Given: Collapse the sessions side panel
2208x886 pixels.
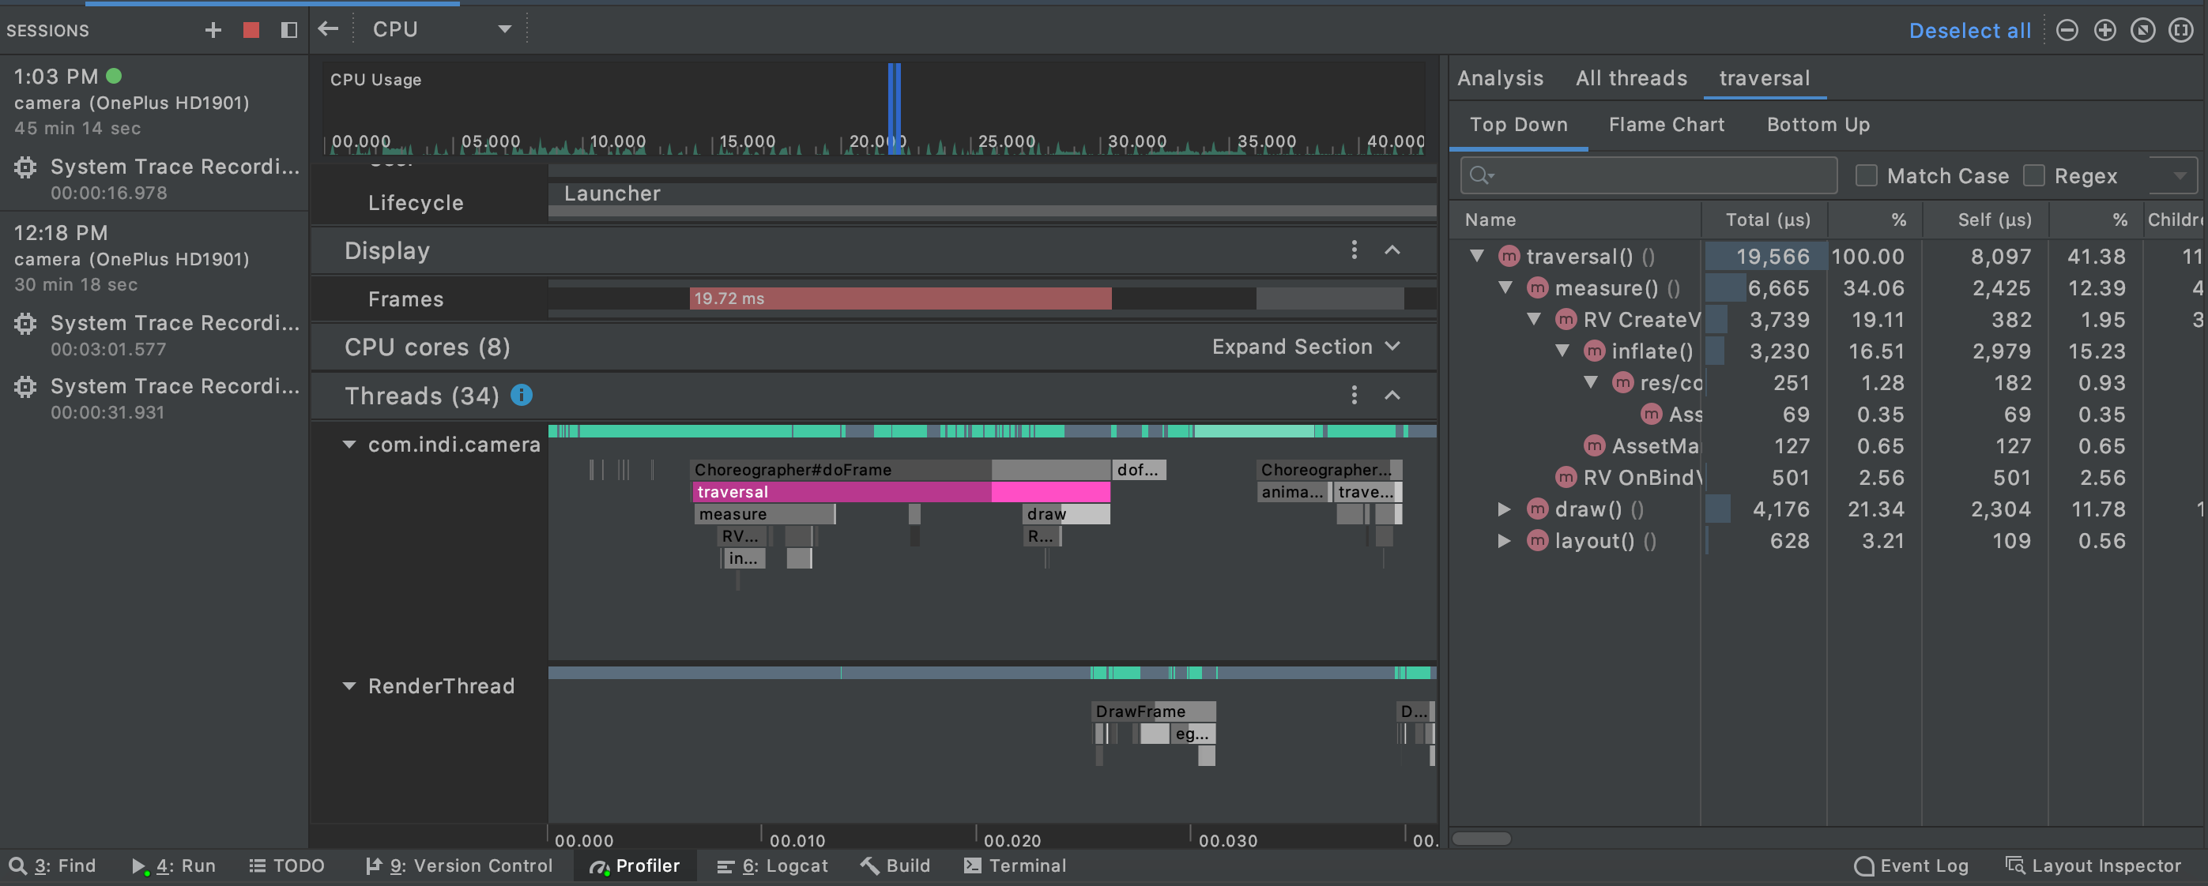Looking at the screenshot, I should click(289, 30).
